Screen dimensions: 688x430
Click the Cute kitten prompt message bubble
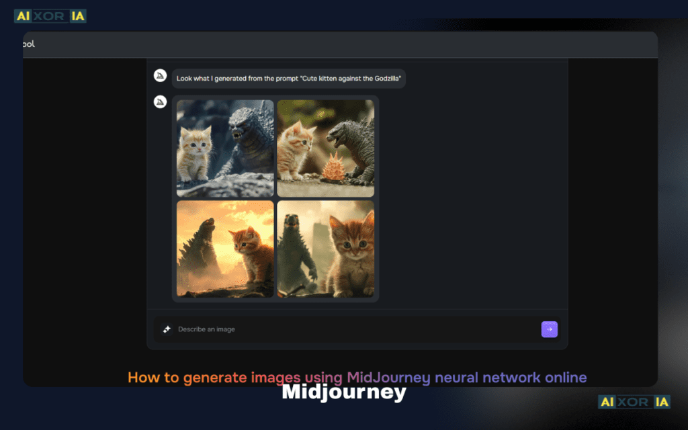pos(289,78)
